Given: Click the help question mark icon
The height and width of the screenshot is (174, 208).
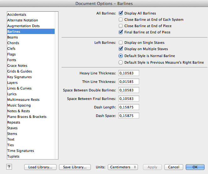Looking at the screenshot, I should (x=9, y=167).
